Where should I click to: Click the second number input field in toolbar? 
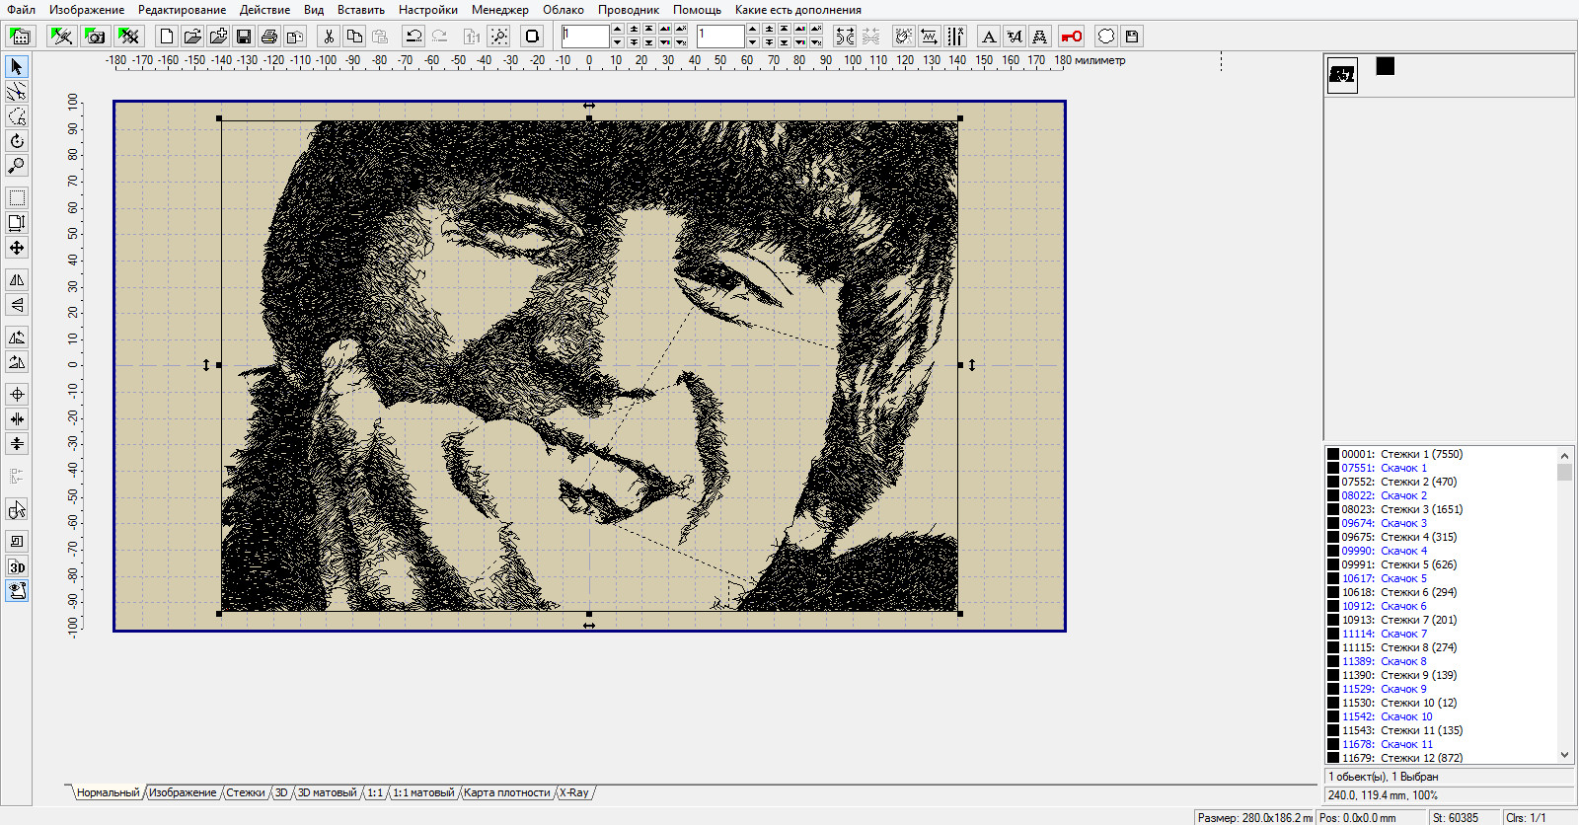[720, 37]
